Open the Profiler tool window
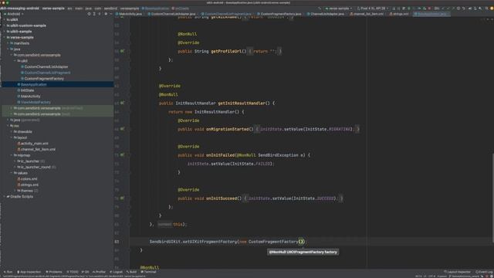 [99, 272]
